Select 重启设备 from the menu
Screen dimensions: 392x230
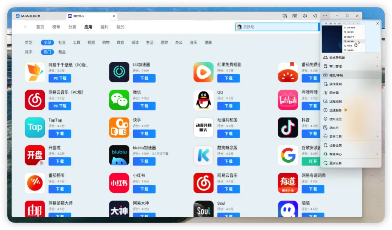pos(351,163)
